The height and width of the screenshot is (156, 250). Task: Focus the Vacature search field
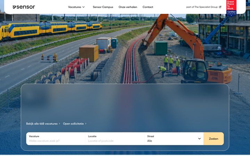[x=56, y=139]
